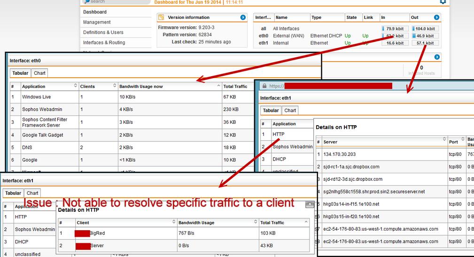Viewport: 474px width, 257px height.
Task: Click the Version information panel icon
Action: tap(161, 17)
